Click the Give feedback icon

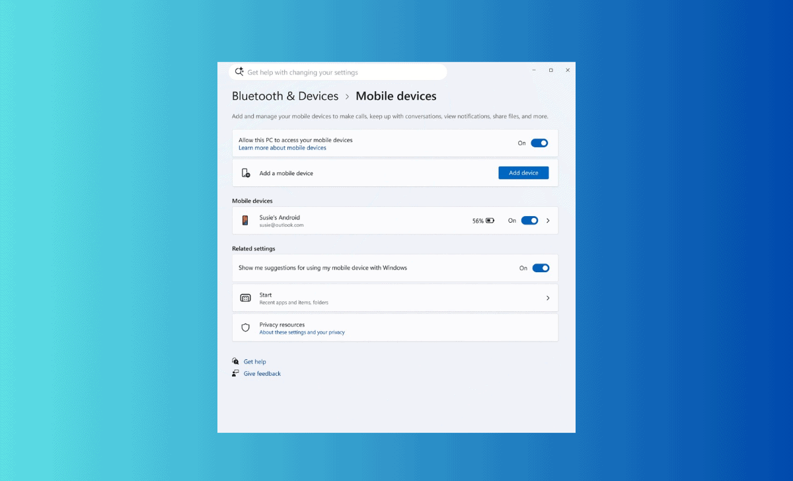(x=235, y=373)
